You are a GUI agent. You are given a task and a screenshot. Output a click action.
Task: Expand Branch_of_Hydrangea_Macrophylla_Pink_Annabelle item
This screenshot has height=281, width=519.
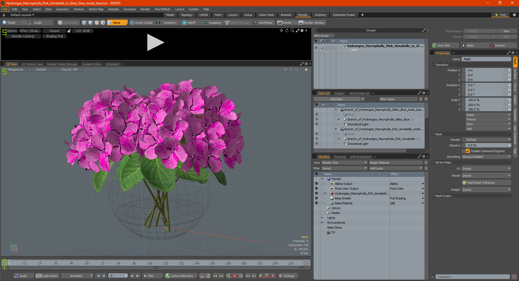pos(339,139)
